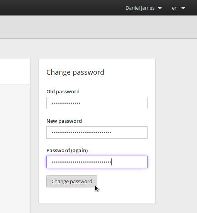Click the masked dots in New password
The height and width of the screenshot is (213, 197).
pos(81,132)
